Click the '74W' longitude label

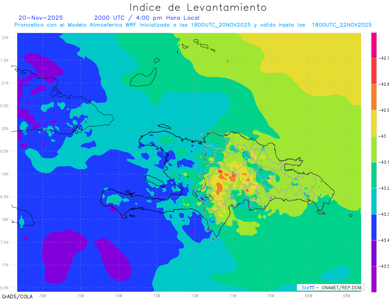(118, 295)
